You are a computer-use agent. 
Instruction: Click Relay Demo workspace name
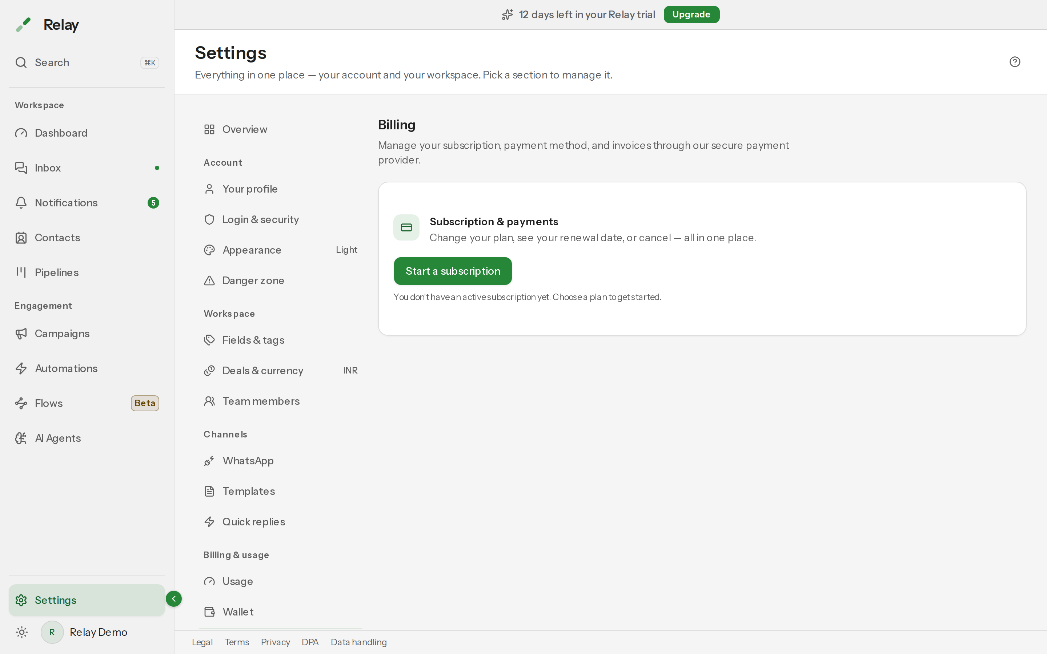(x=99, y=632)
